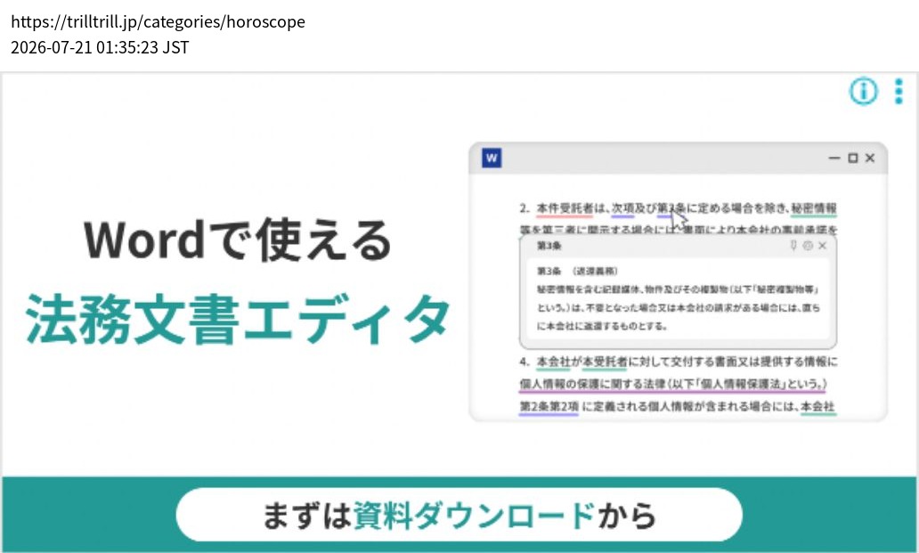This screenshot has height=553, width=919.
Task: Maximize the mock Word window
Action: click(x=853, y=159)
